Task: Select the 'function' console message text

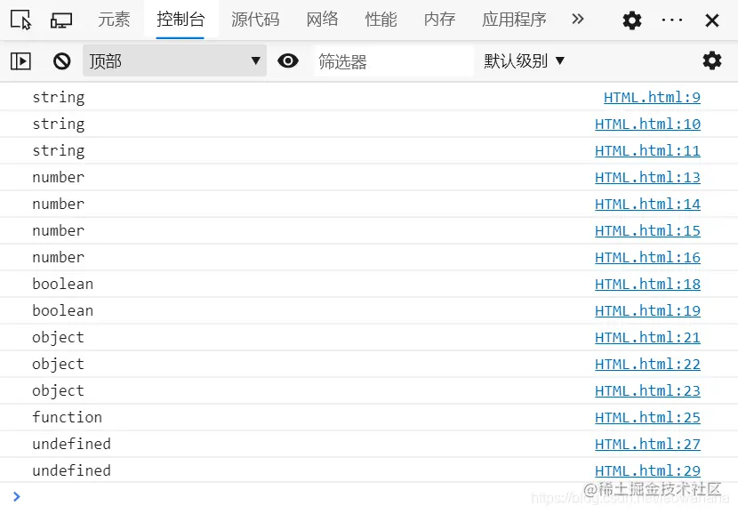Action: coord(67,417)
